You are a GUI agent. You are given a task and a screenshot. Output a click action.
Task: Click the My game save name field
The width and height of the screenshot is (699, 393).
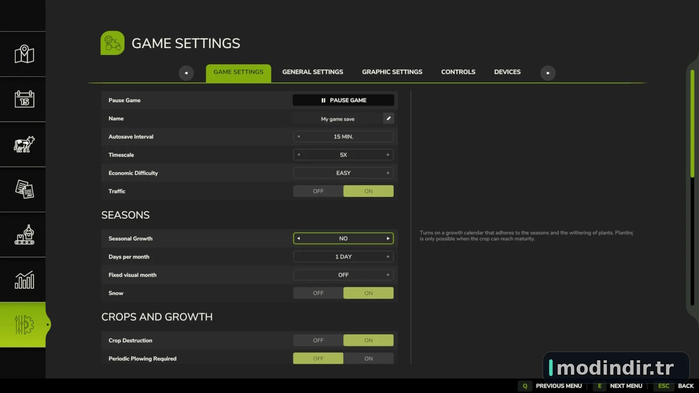338,119
